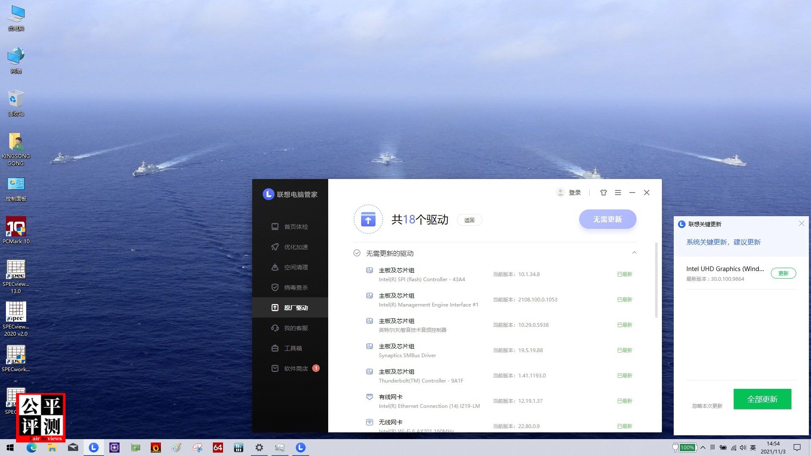Click chipset icon for Thunderbolt Controller row
This screenshot has height=456, width=811.
click(370, 372)
